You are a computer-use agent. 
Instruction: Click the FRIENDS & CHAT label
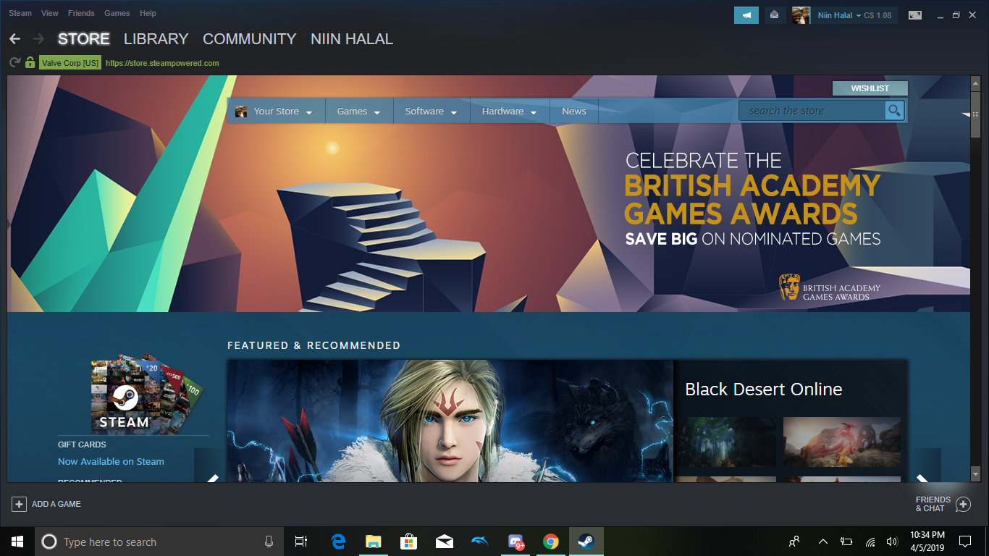tap(933, 504)
